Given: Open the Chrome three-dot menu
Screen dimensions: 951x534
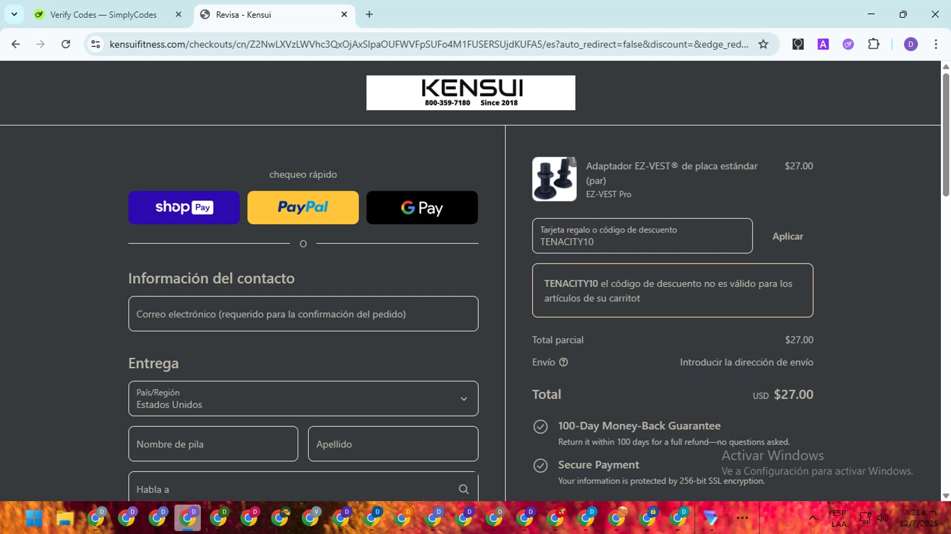Looking at the screenshot, I should pyautogui.click(x=936, y=44).
